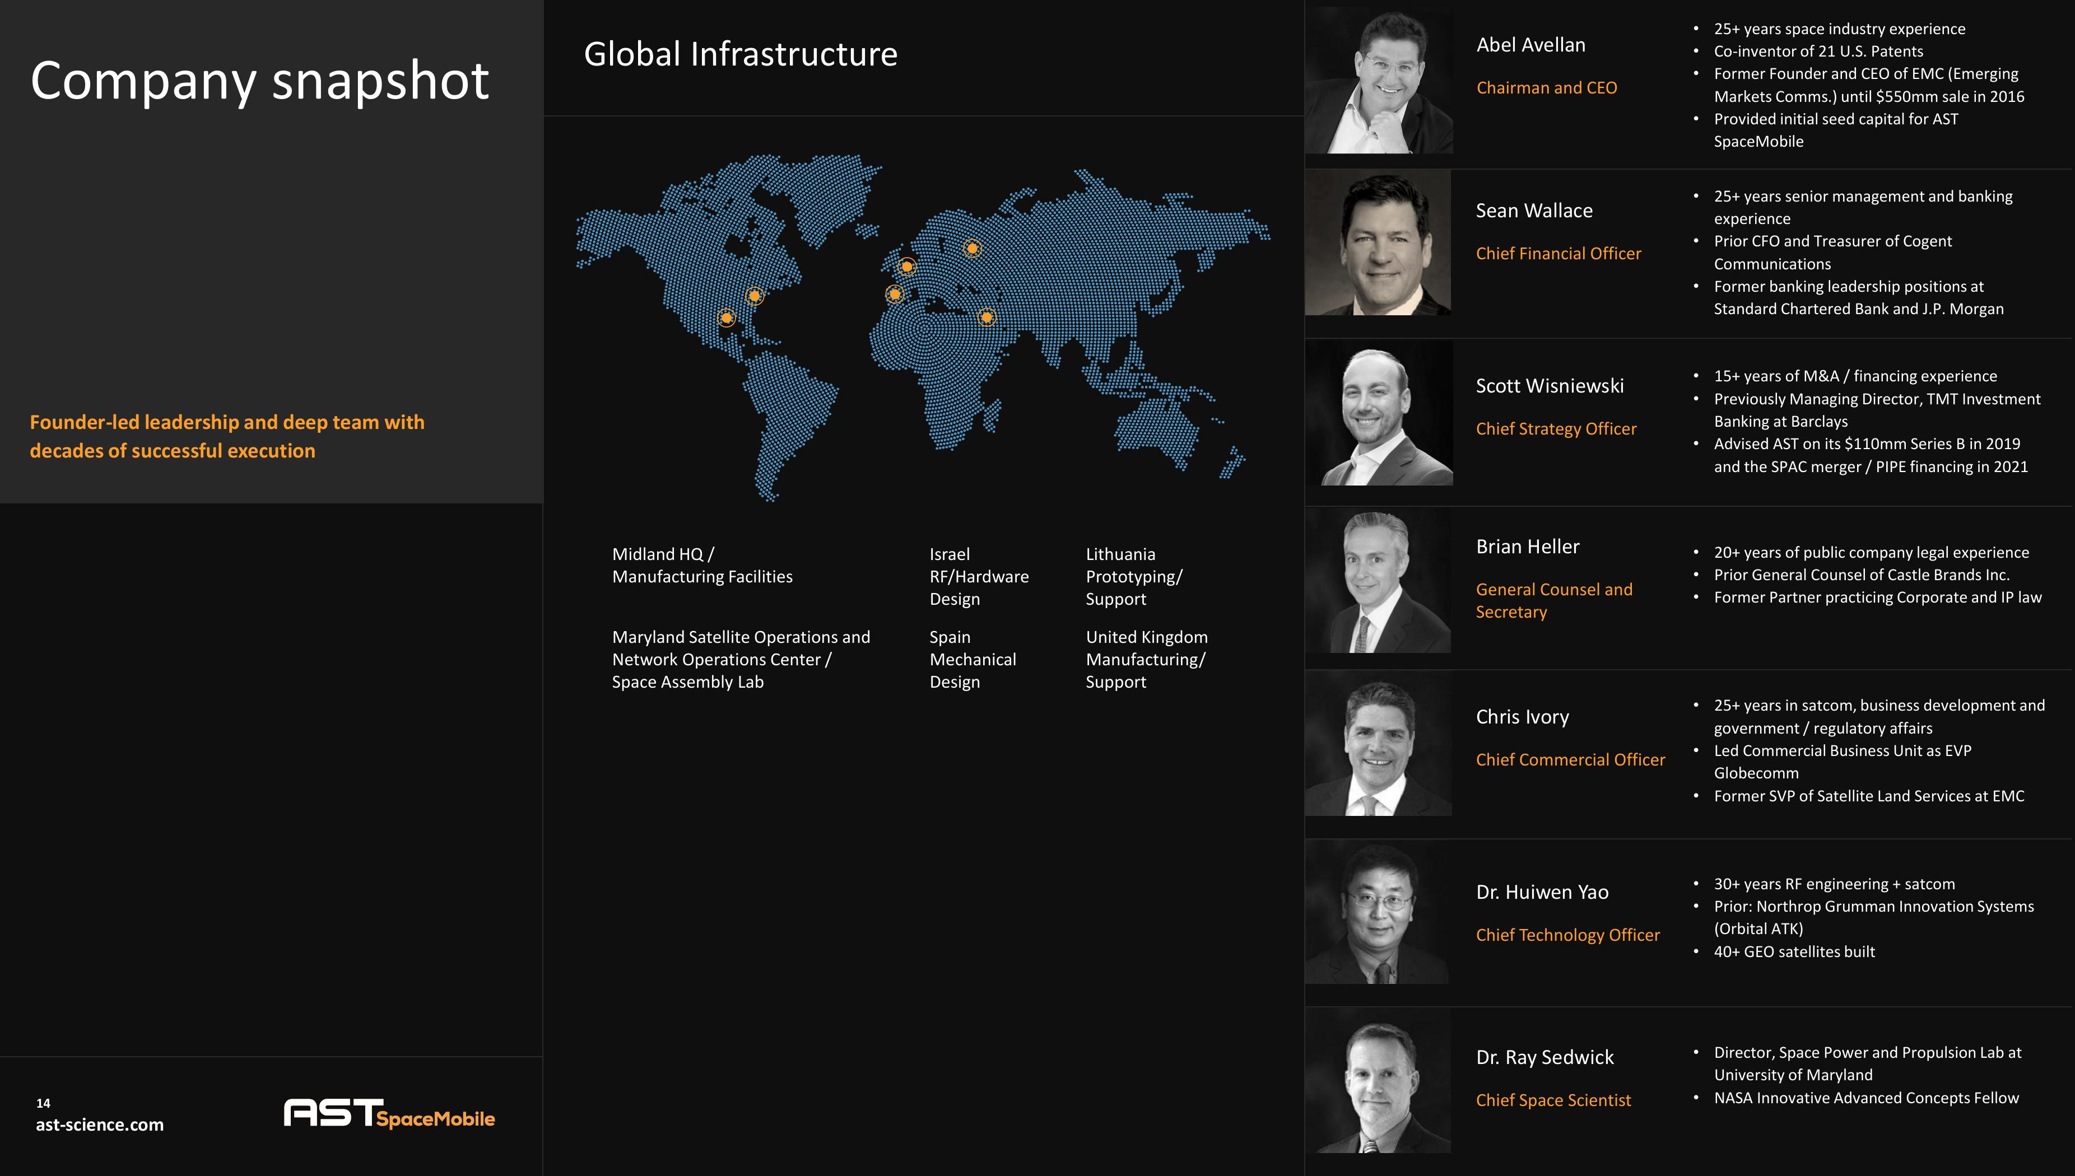Screen dimensions: 2075x1176
Task: Click the name Sean Wallace
Action: pos(1534,211)
